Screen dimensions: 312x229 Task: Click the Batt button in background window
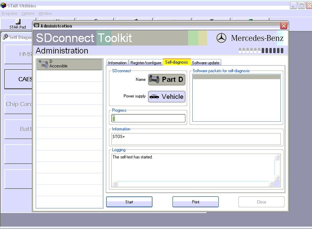[18, 129]
